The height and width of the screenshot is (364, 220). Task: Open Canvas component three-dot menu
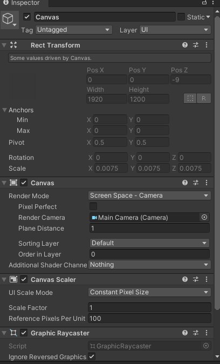point(207,183)
